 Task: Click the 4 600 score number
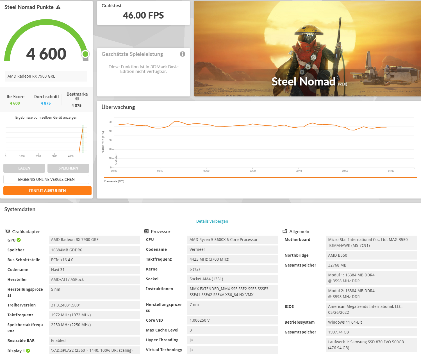click(x=46, y=54)
